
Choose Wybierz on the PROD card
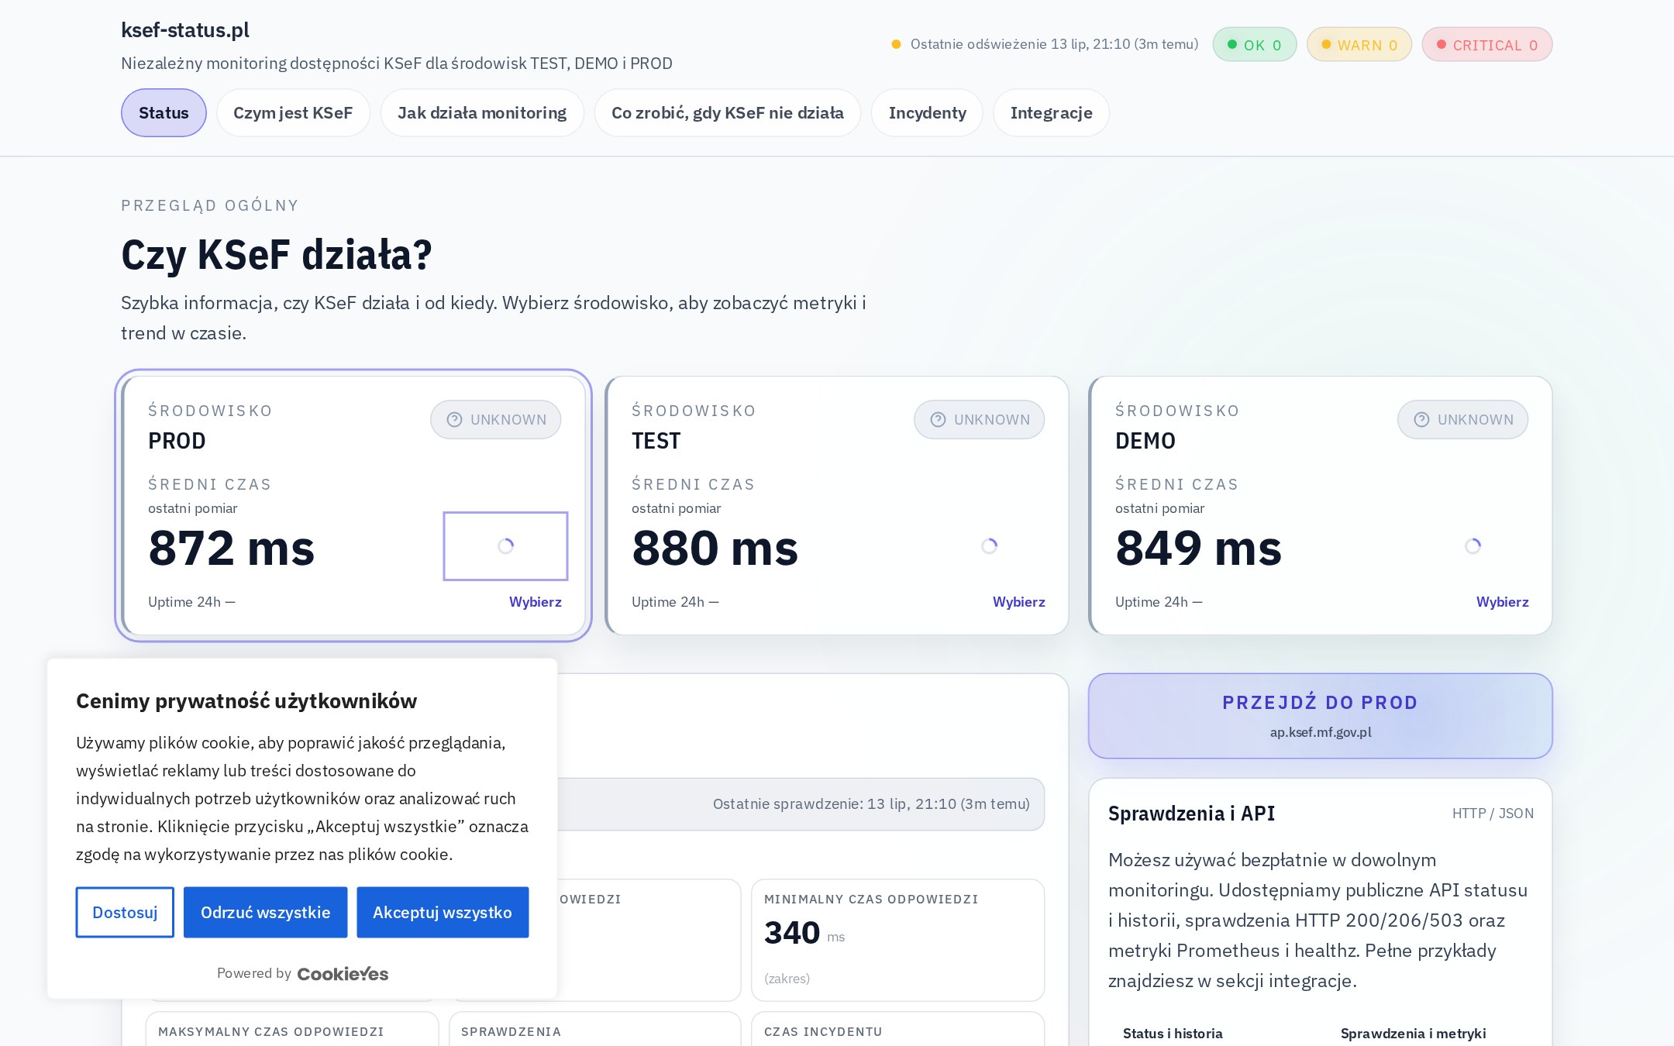tap(536, 602)
